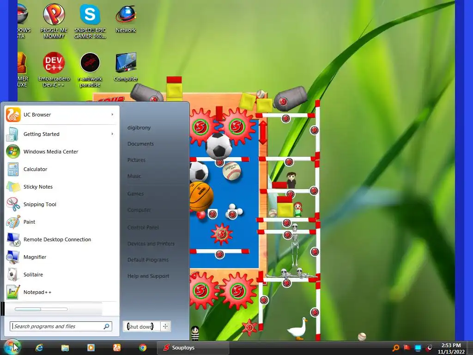Screen dimensions: 473x355
Task: Open SNIPED!! EPIC GAMER 360 Skype icon
Action: (x=90, y=21)
